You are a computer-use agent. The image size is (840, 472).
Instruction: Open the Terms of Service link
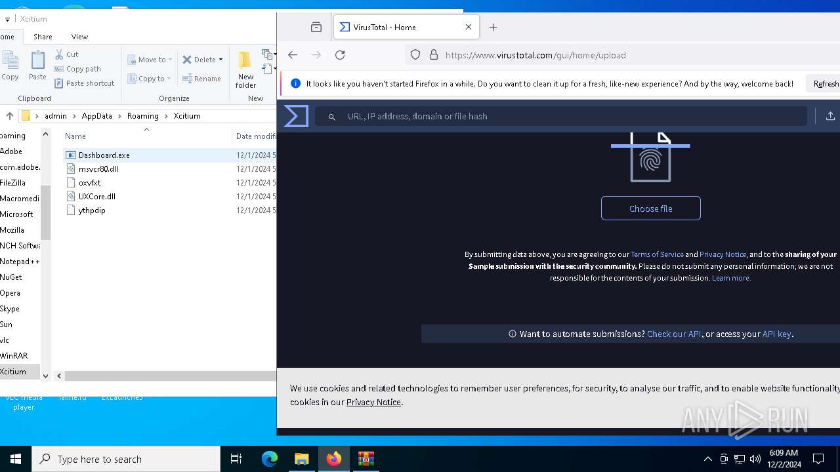(657, 254)
